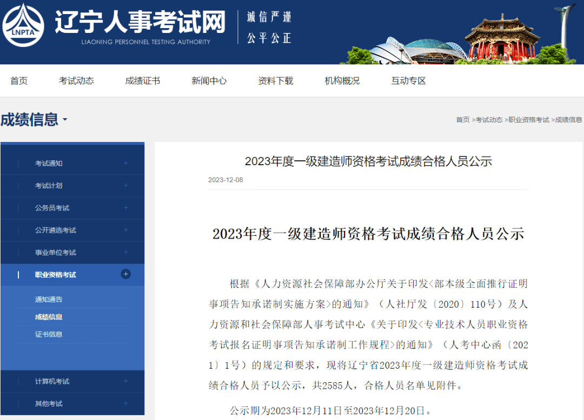Click 首页 in the breadcrumb
Viewport: 584px width, 420px height.
pyautogui.click(x=463, y=120)
